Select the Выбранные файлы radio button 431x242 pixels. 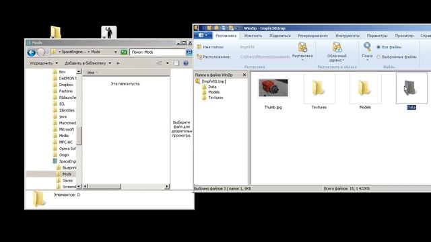(378, 57)
